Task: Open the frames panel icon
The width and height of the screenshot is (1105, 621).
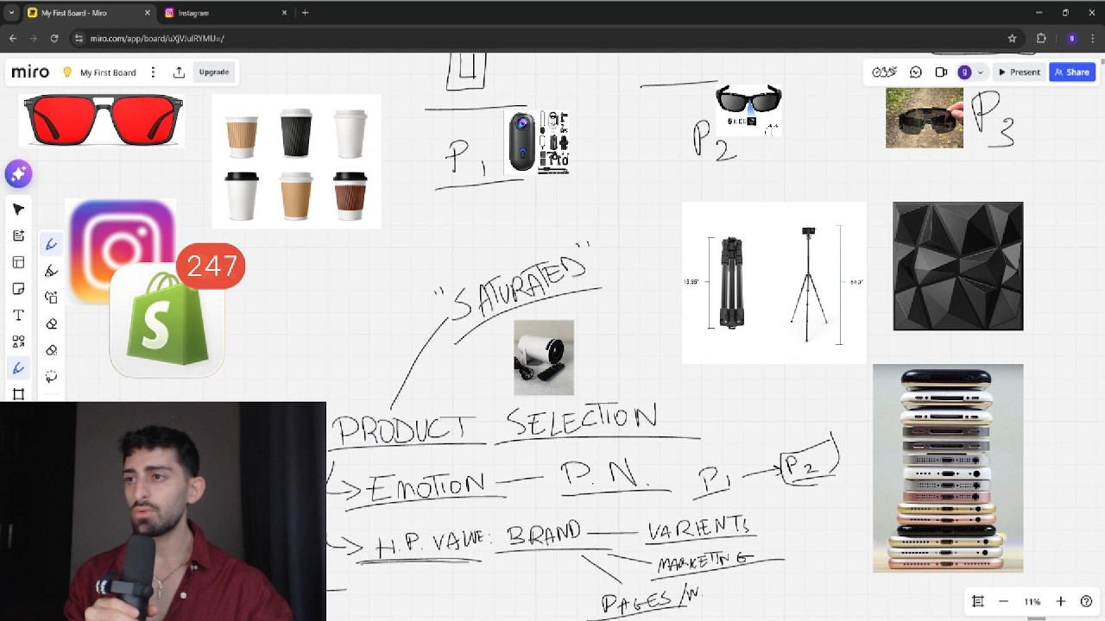Action: click(x=978, y=601)
